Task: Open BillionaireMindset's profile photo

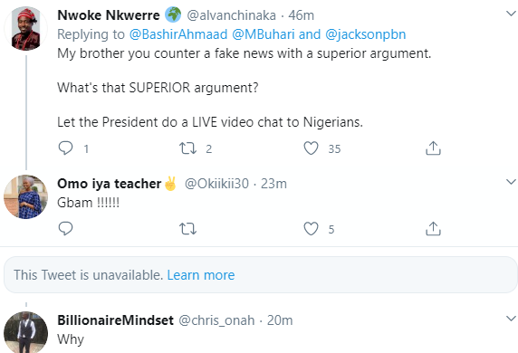Action: [25, 333]
